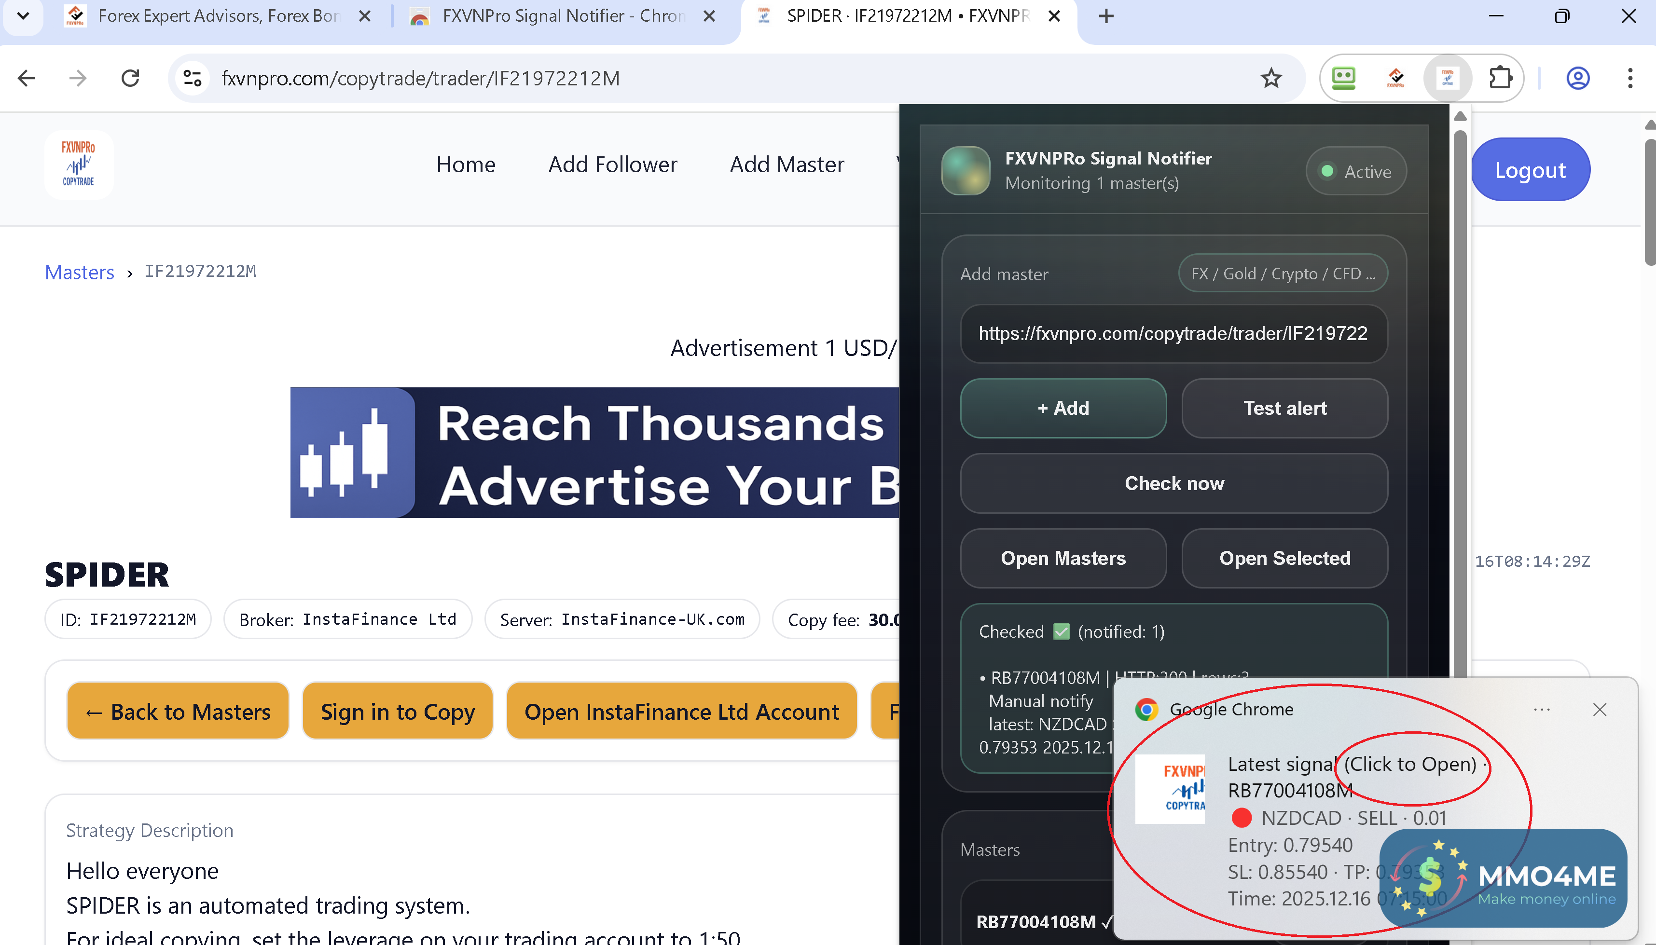Click the Chrome profile avatar icon
This screenshot has width=1656, height=945.
pos(1577,79)
